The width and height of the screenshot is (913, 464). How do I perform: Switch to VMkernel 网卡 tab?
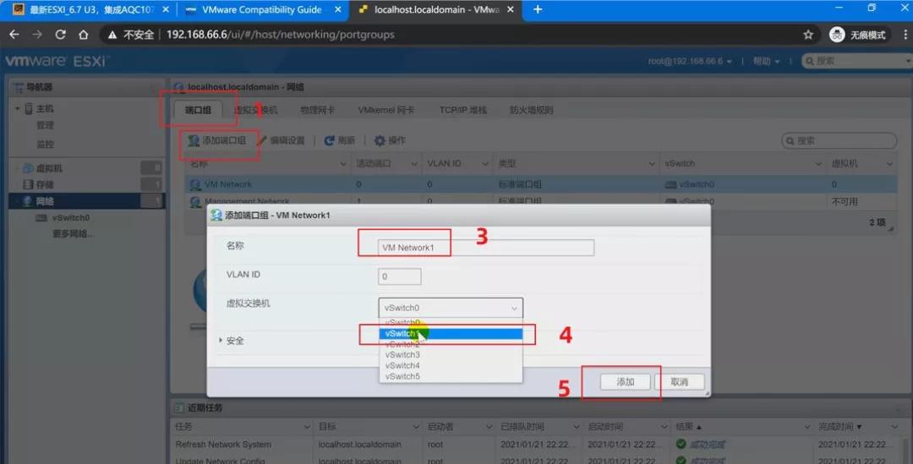(386, 110)
